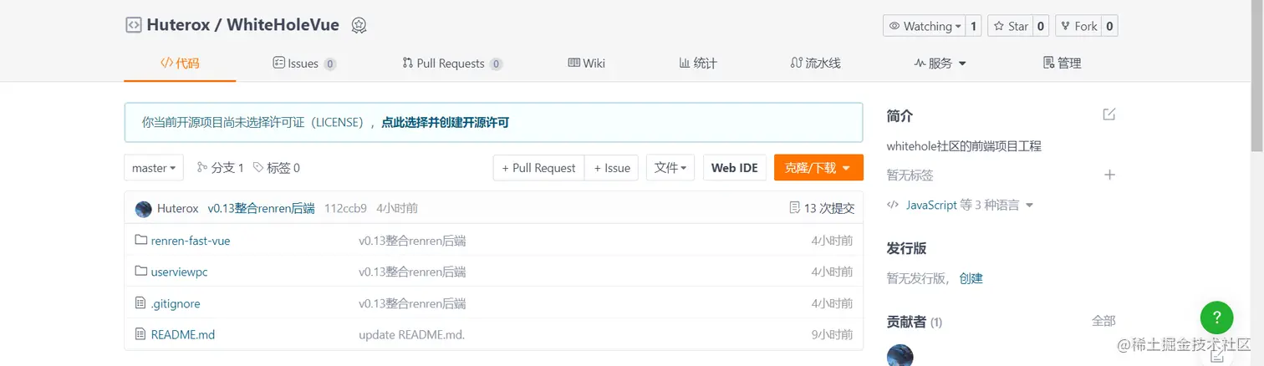Click the Fork count 0
The height and width of the screenshot is (366, 1264).
coord(1109,26)
